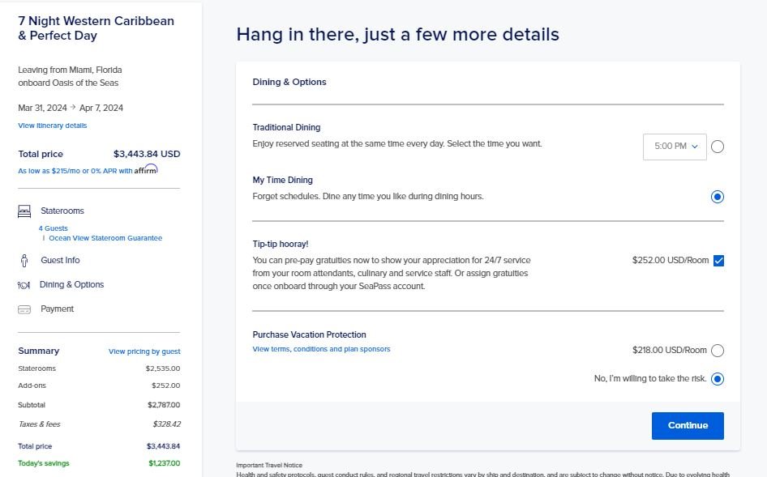The image size is (767, 477).
Task: Click the 'Important Travel Notice' heading
Action: pyautogui.click(x=269, y=466)
